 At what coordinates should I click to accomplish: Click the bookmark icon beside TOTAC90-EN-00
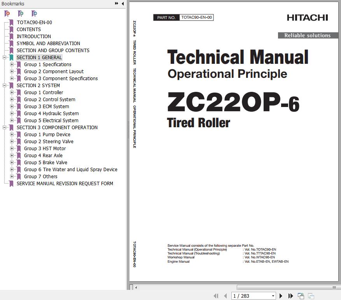[11, 23]
